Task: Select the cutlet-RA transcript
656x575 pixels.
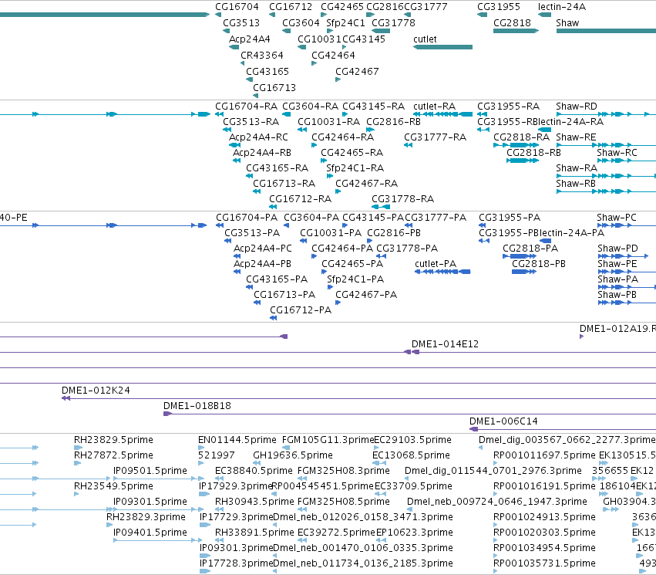Action: [442, 114]
